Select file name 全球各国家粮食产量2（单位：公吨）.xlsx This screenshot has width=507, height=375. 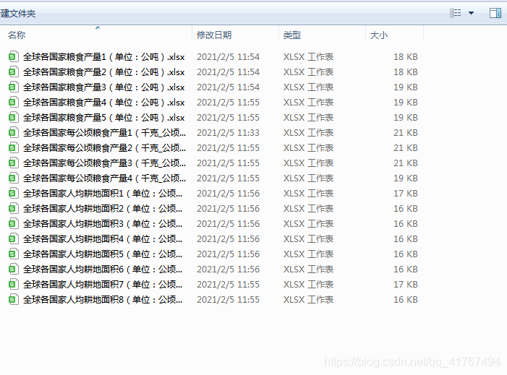point(104,72)
